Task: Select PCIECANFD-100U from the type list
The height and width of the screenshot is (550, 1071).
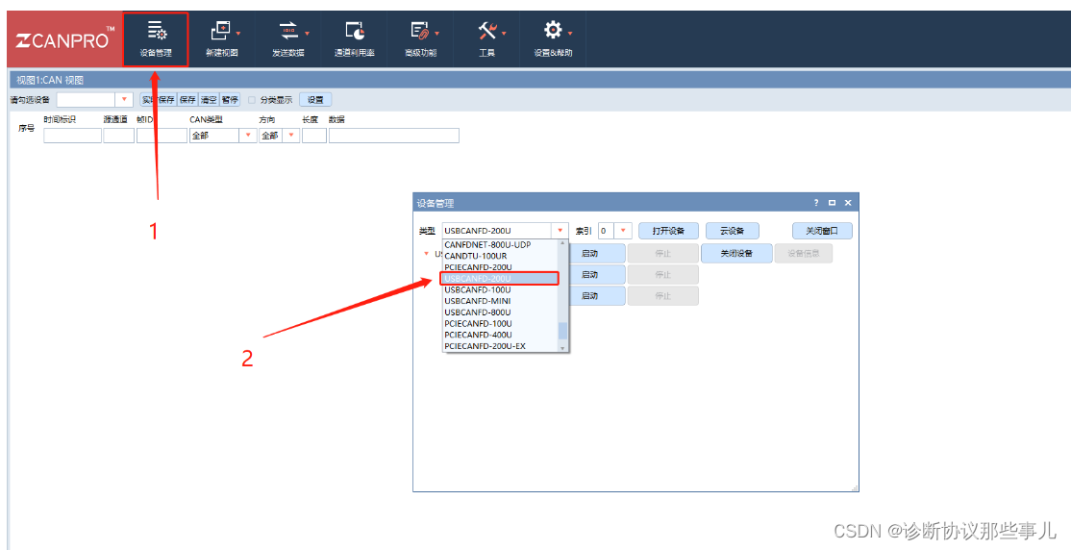Action: pos(500,323)
